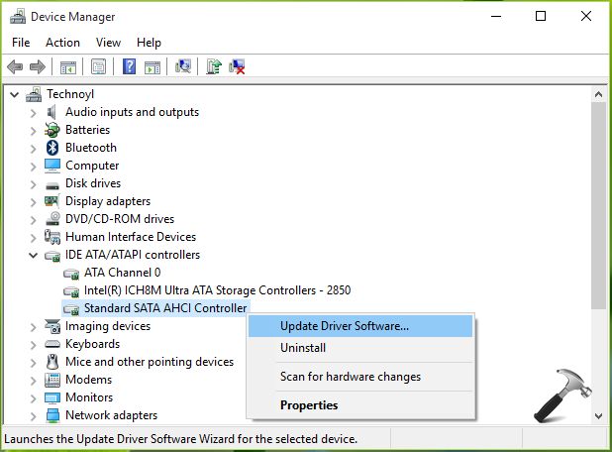Click the scrollbar up arrow
The width and height of the screenshot is (612, 452).
[598, 94]
